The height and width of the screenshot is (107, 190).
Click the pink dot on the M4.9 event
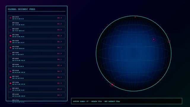[10, 77]
